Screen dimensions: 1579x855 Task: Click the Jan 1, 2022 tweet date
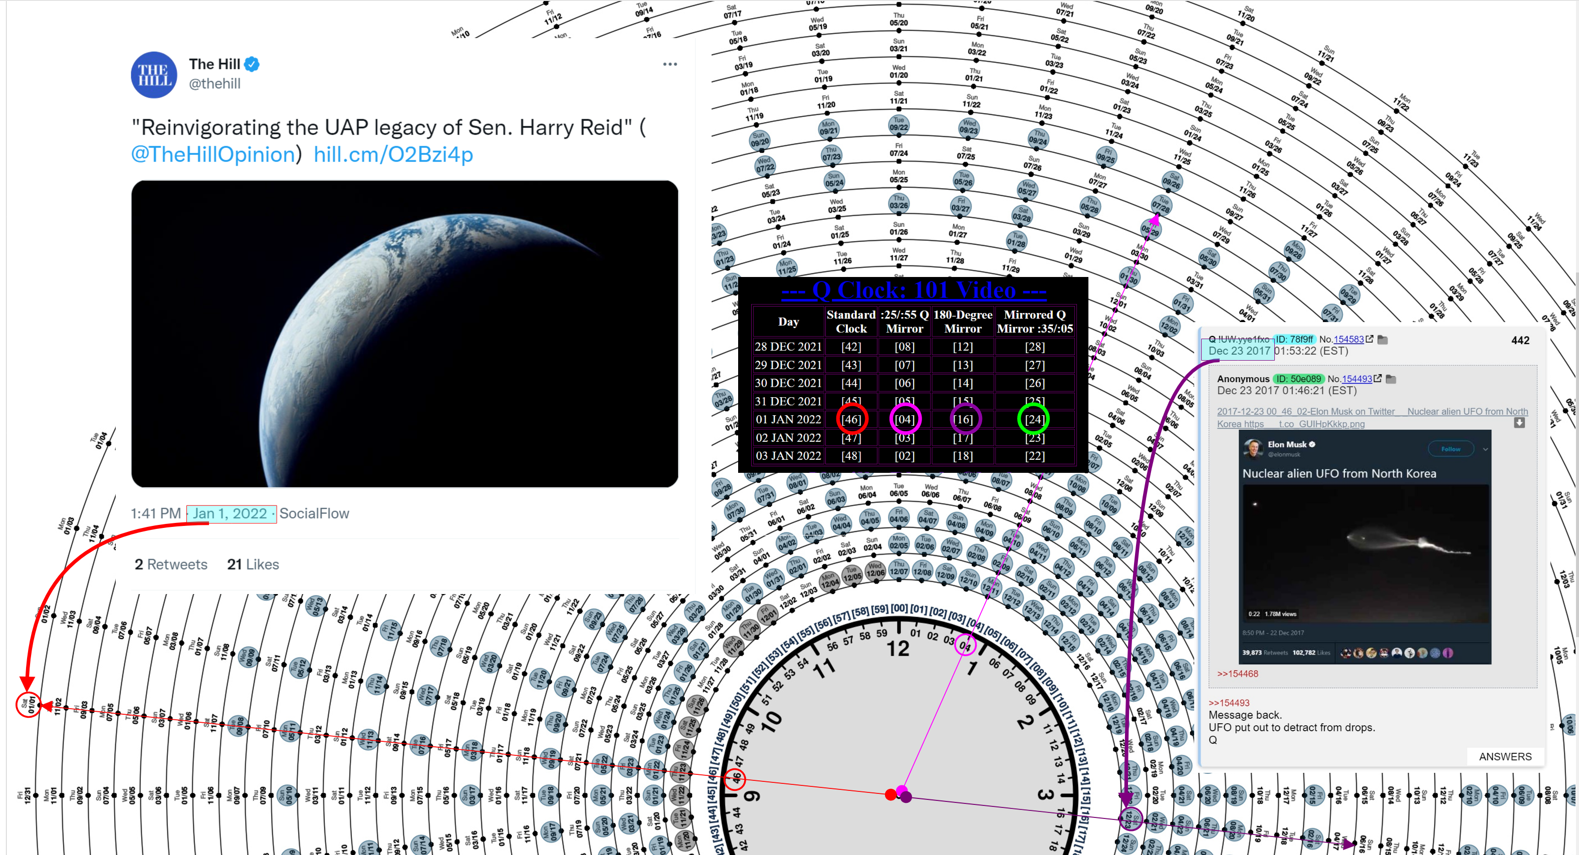(x=230, y=513)
